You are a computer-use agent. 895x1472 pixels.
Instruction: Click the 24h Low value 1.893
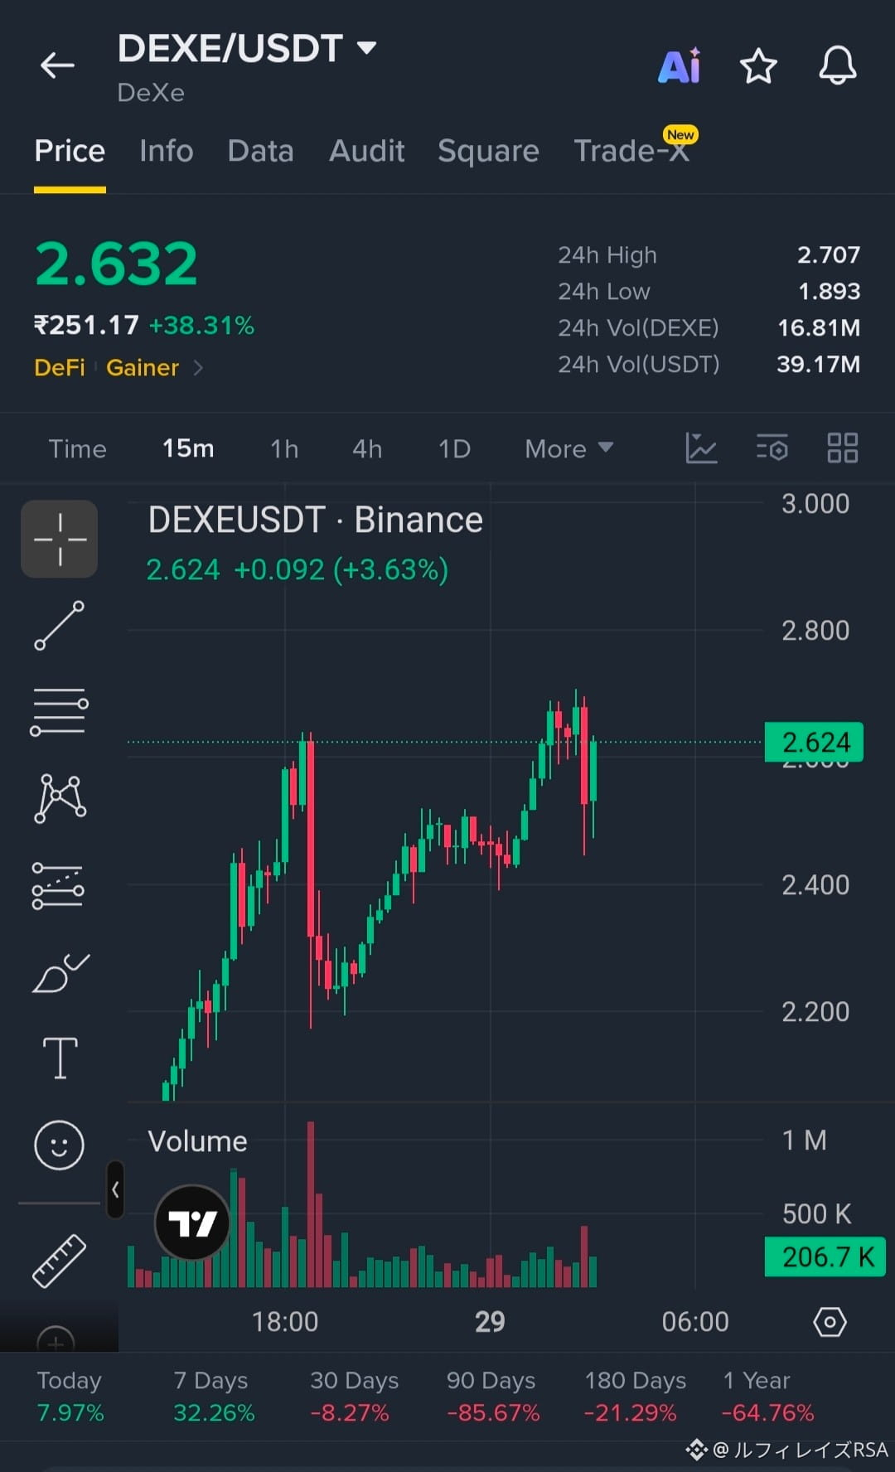pos(829,291)
